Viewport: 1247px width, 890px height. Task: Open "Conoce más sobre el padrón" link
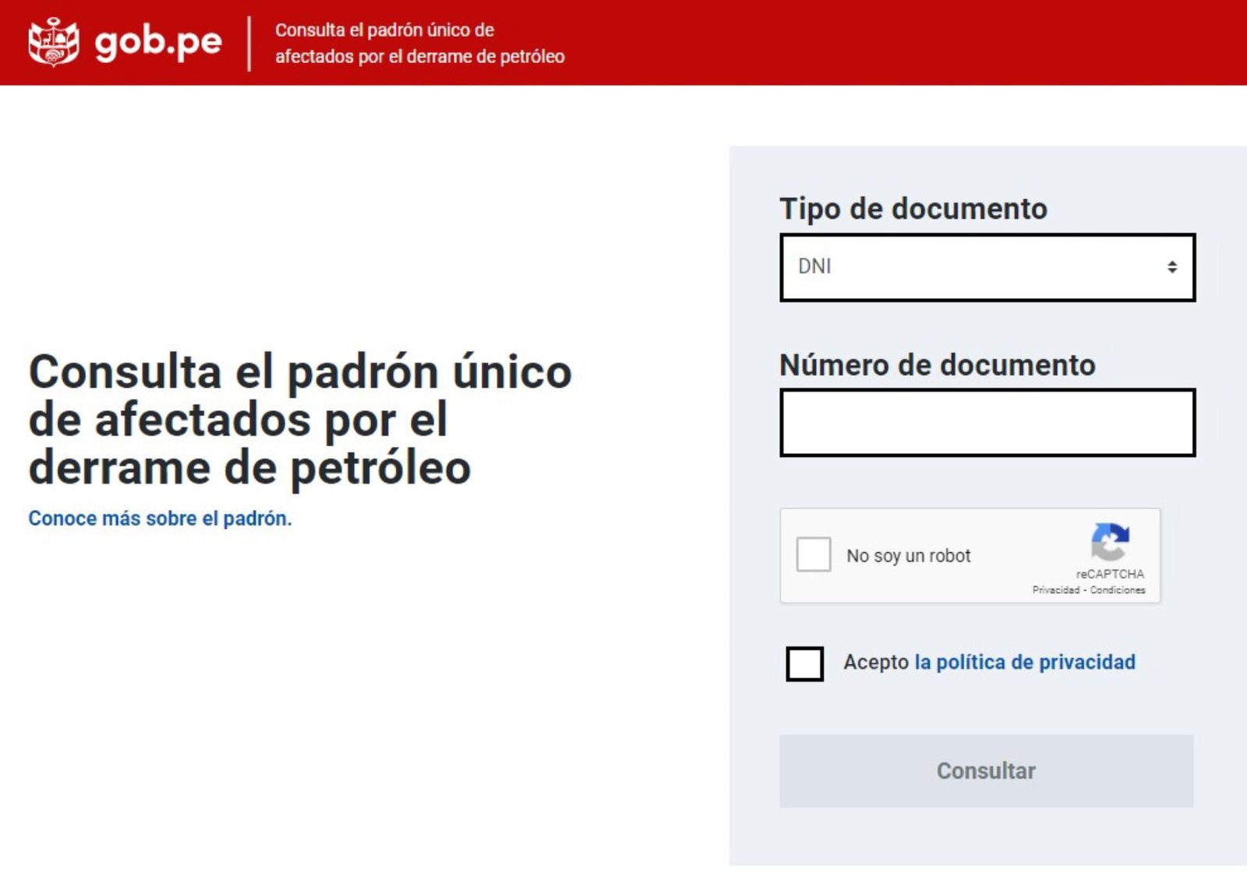click(160, 519)
